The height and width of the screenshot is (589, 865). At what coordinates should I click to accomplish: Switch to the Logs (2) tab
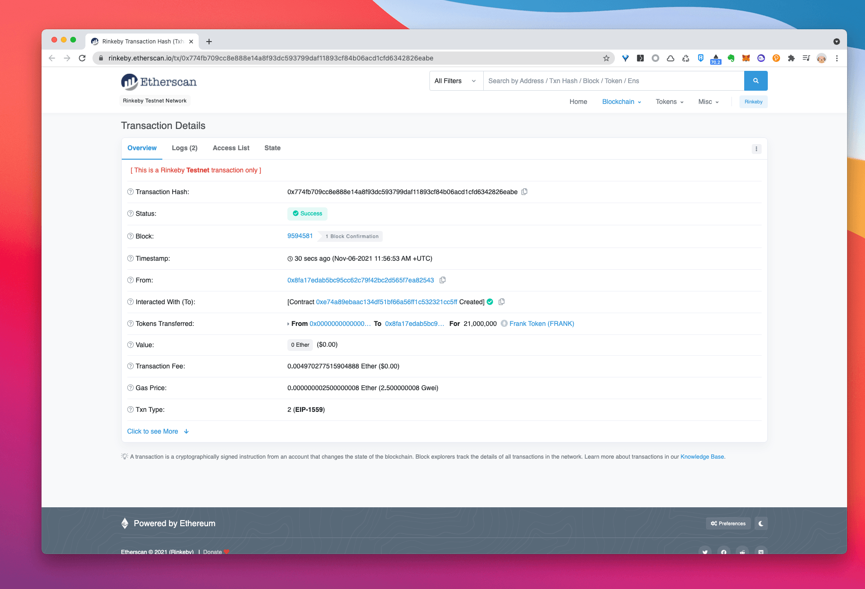coord(185,148)
